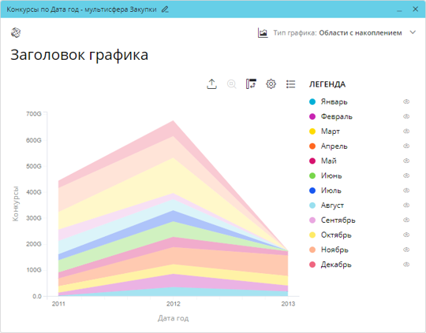Viewport: 426px width, 333px height.
Task: Click the 2012 peak of the chart area
Action: [x=174, y=121]
